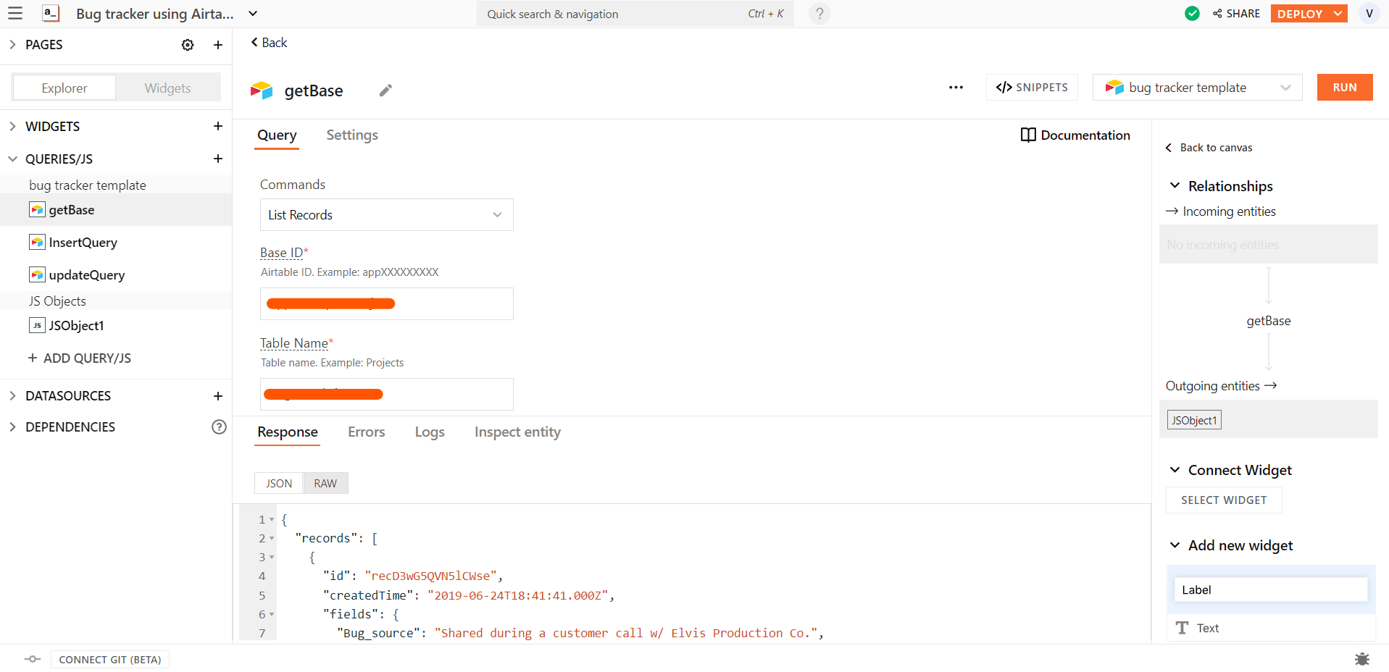
Task: Open the Pages settings gear icon
Action: pos(188,45)
